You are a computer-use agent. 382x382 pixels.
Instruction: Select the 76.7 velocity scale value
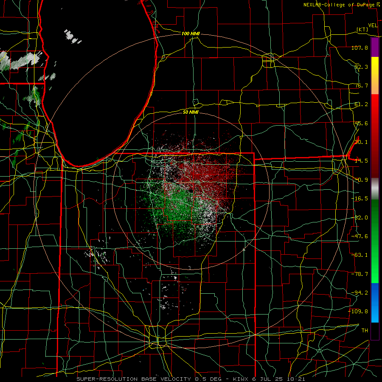(x=361, y=85)
